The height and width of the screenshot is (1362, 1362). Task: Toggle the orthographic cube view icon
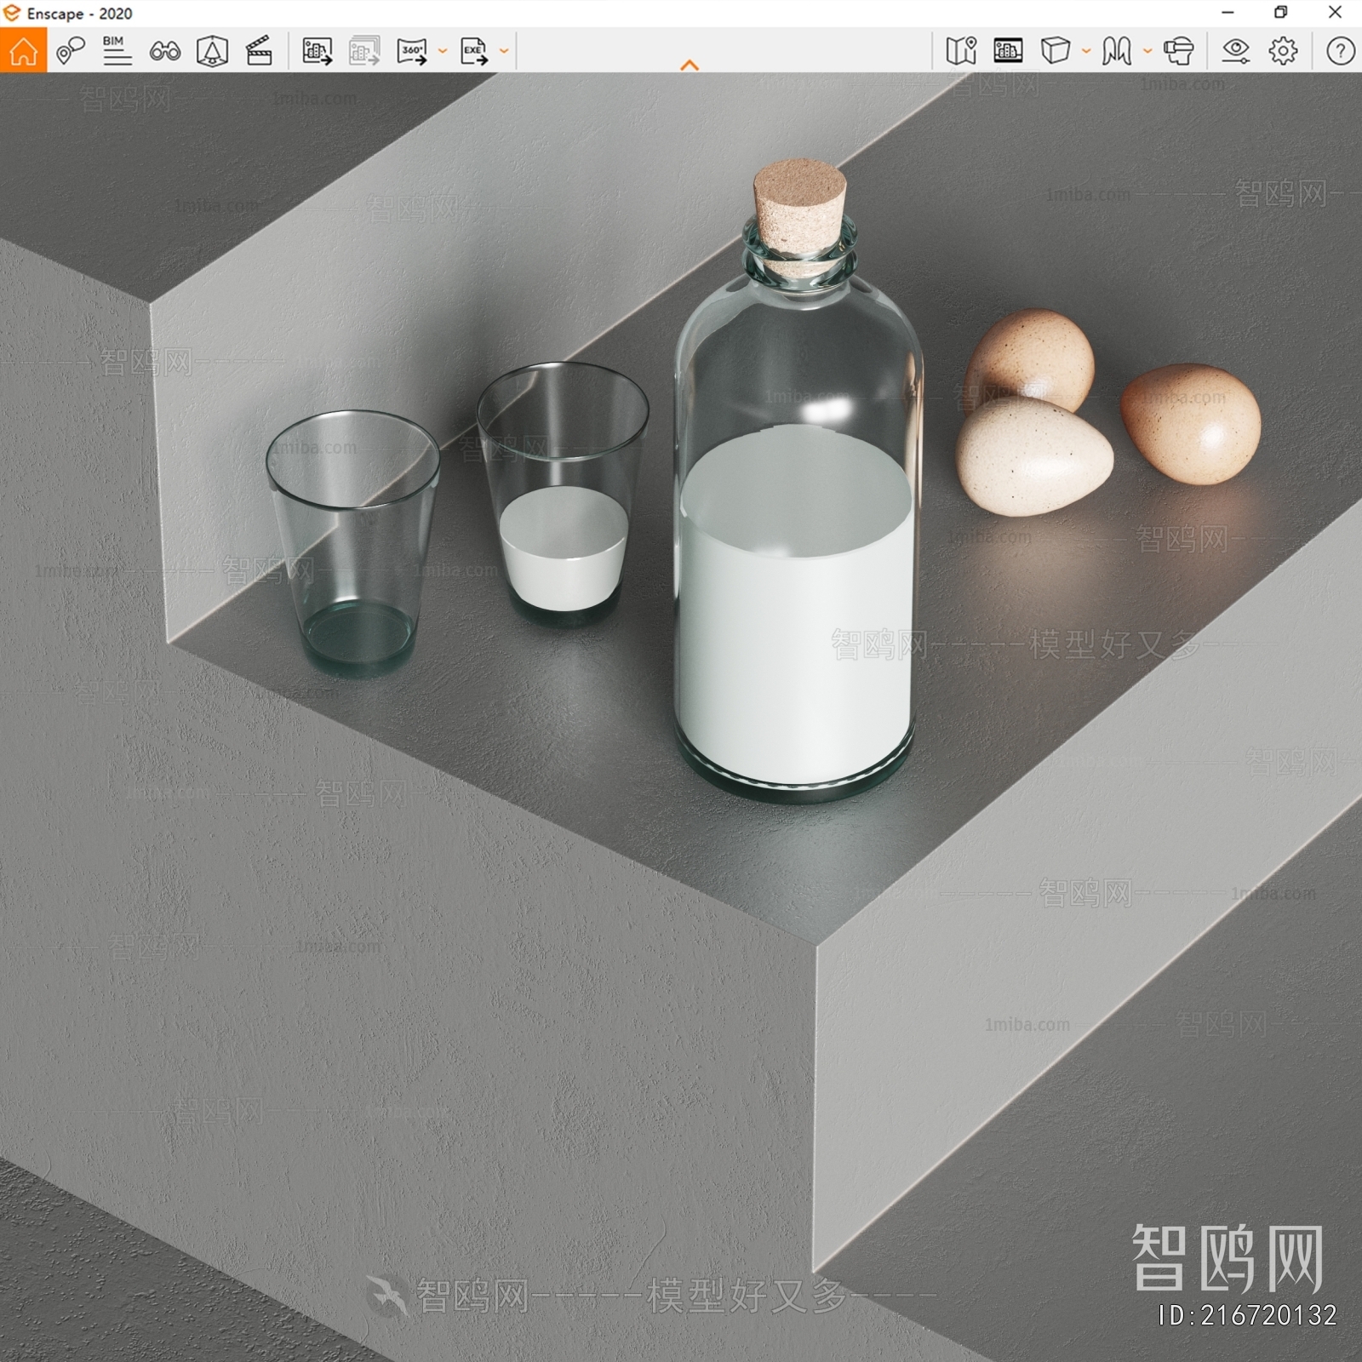(x=1056, y=51)
